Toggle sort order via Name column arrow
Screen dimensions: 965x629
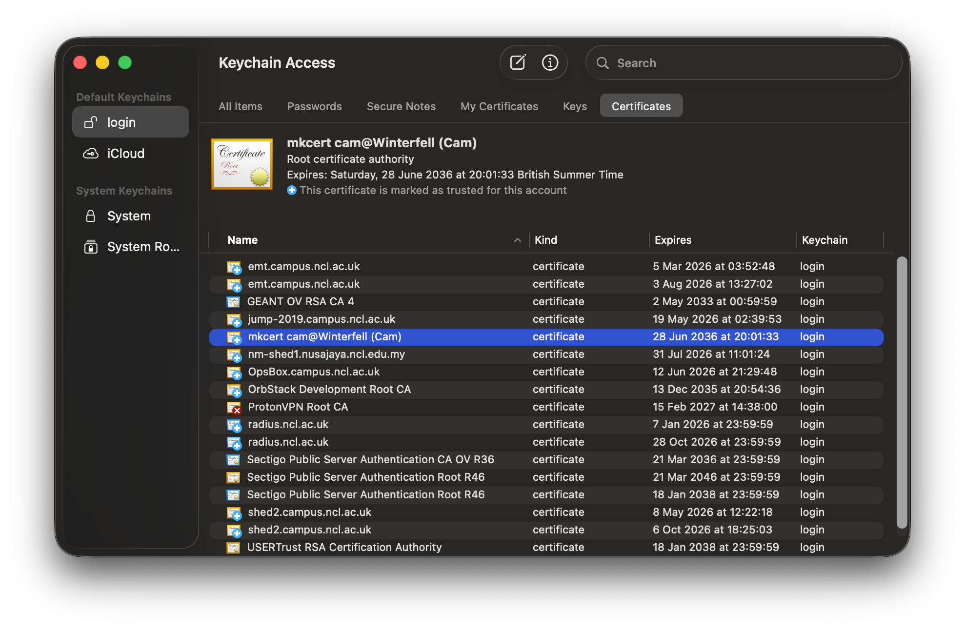pos(518,240)
